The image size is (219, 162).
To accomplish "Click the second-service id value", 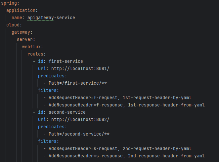I will point(67,112).
